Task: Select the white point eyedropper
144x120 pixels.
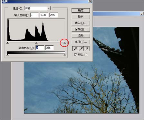Action: click(x=87, y=49)
